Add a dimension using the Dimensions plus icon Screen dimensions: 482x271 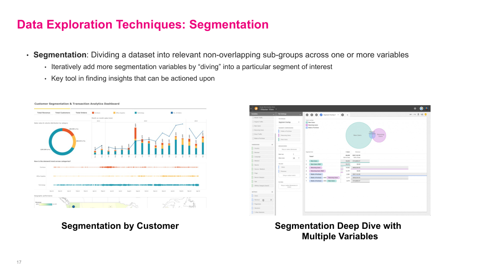[272, 144]
